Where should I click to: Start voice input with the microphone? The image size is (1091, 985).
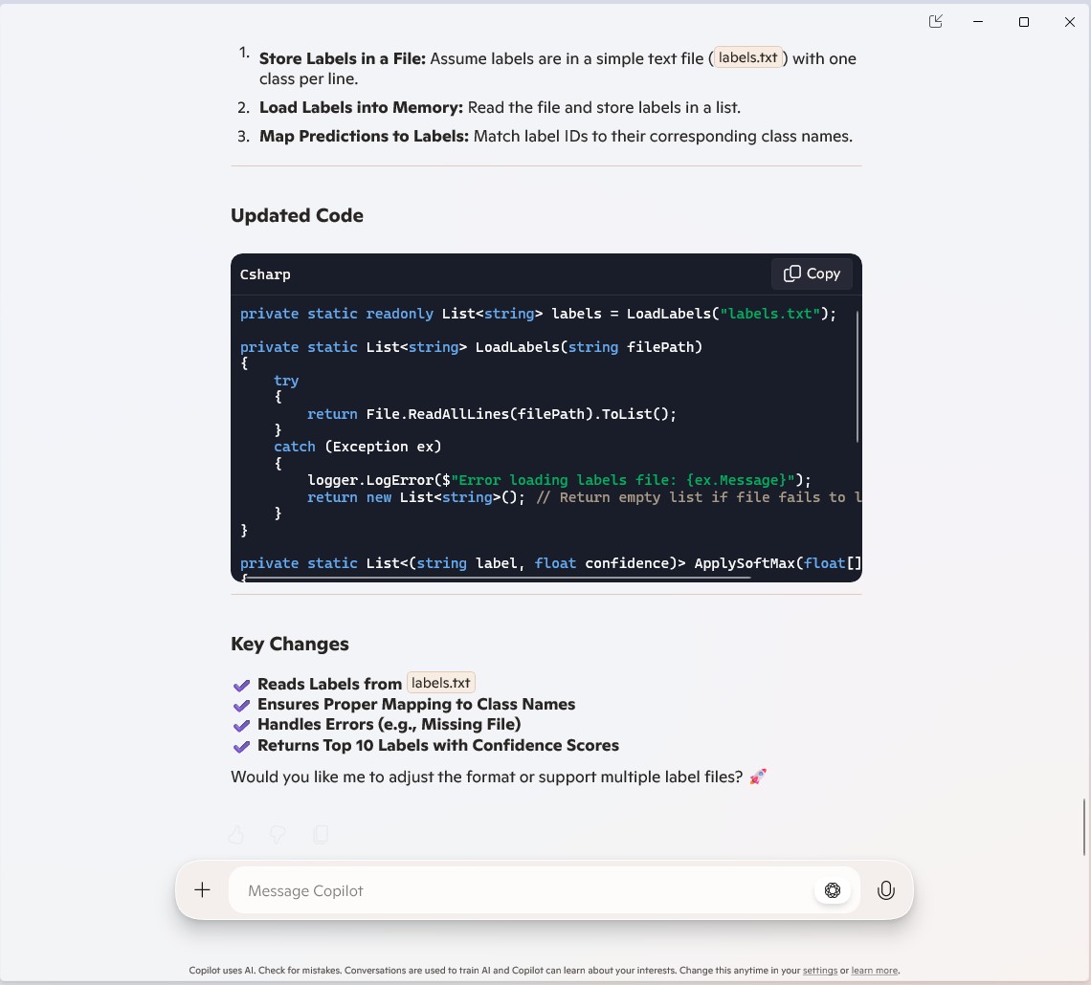click(886, 890)
